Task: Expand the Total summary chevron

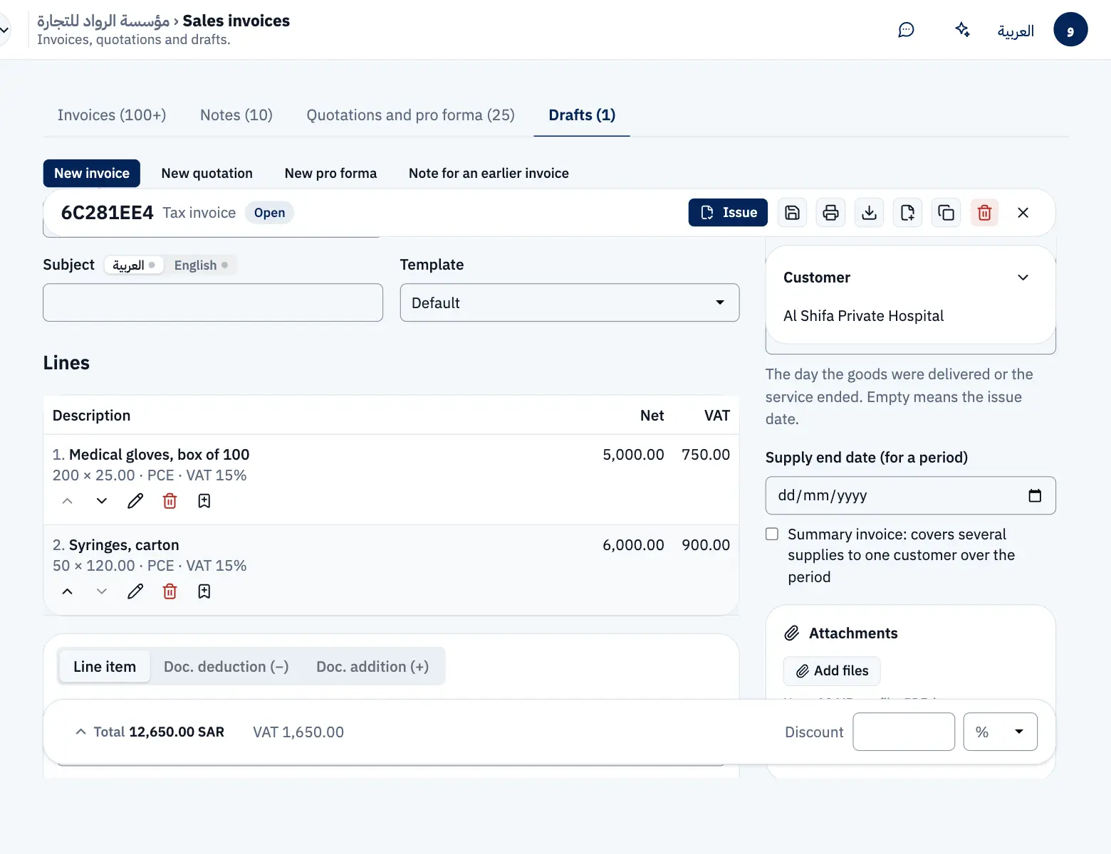Action: [x=81, y=732]
